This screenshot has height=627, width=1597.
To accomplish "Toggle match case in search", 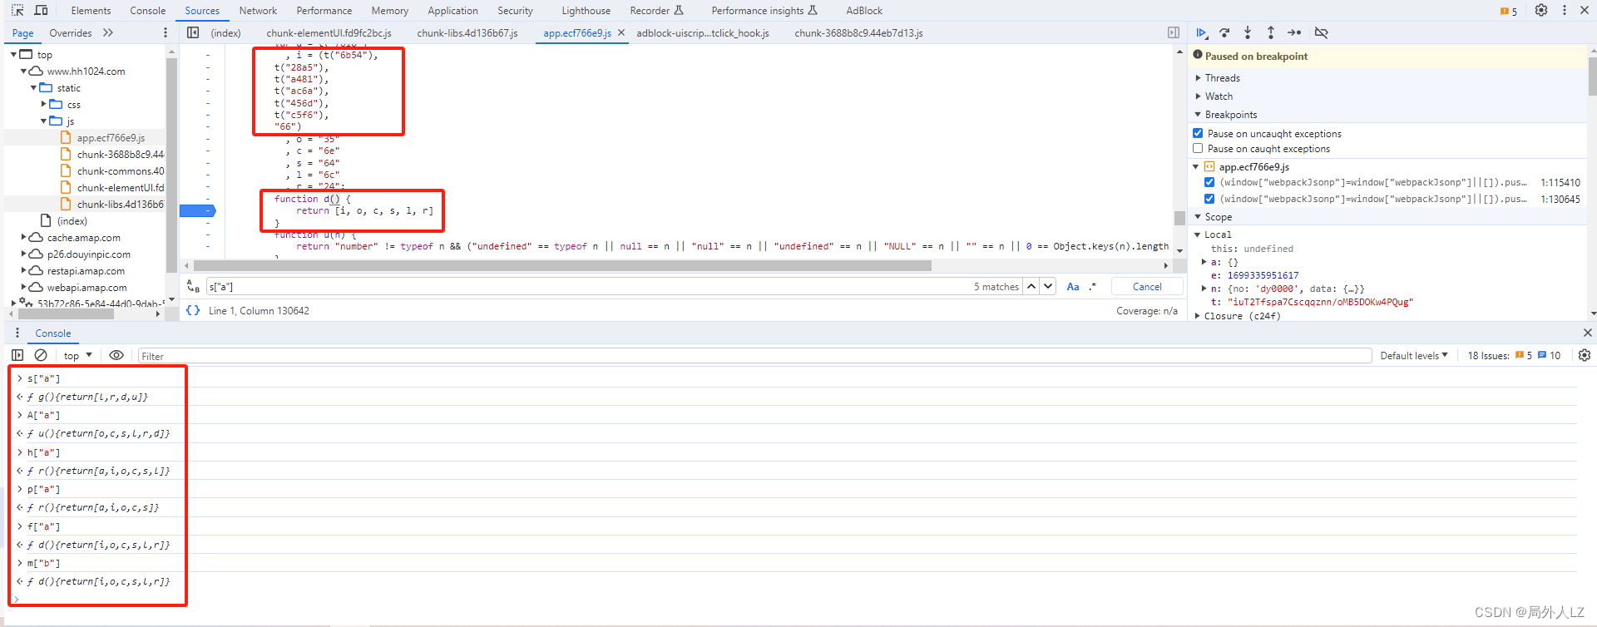I will 1073,286.
